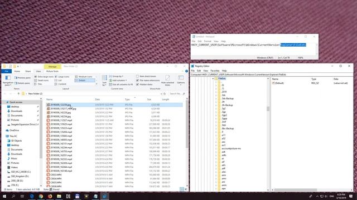Select the Details layout option
This screenshot has height=200, width=357.
[85, 80]
